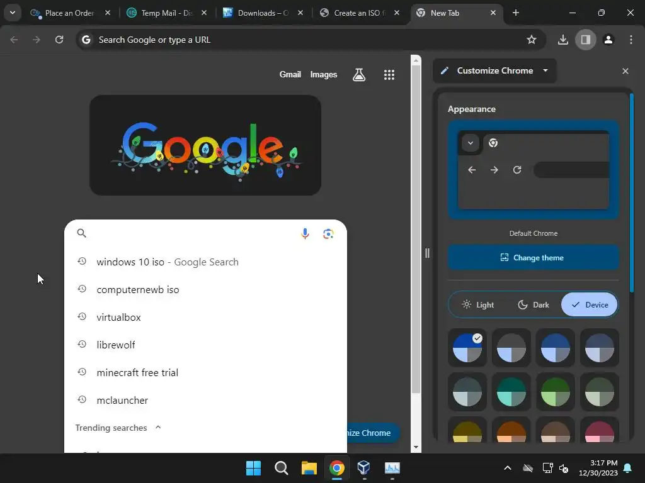Select the mclauncher search suggestion
The height and width of the screenshot is (483, 645).
pyautogui.click(x=206, y=401)
